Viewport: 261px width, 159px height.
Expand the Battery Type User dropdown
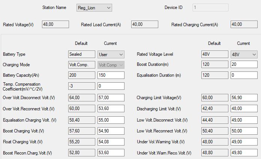[x=111, y=54]
